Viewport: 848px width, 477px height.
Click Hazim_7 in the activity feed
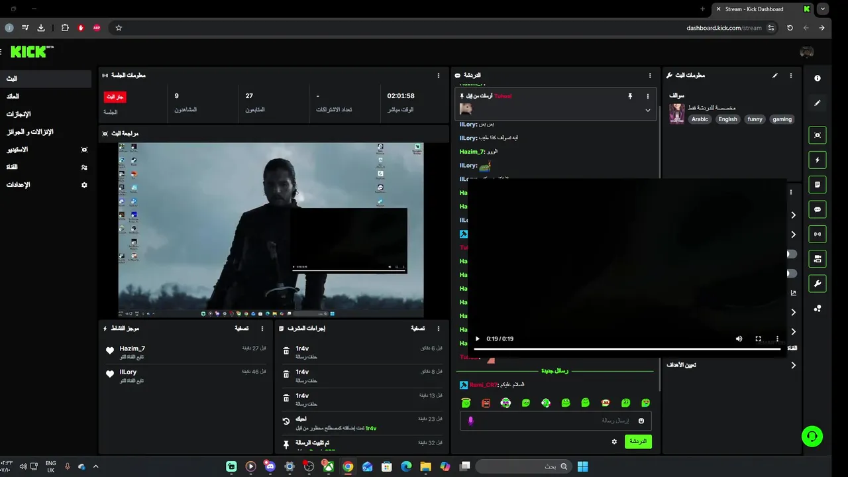click(x=132, y=348)
